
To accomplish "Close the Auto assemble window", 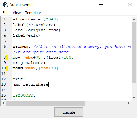I will [130, 4].
